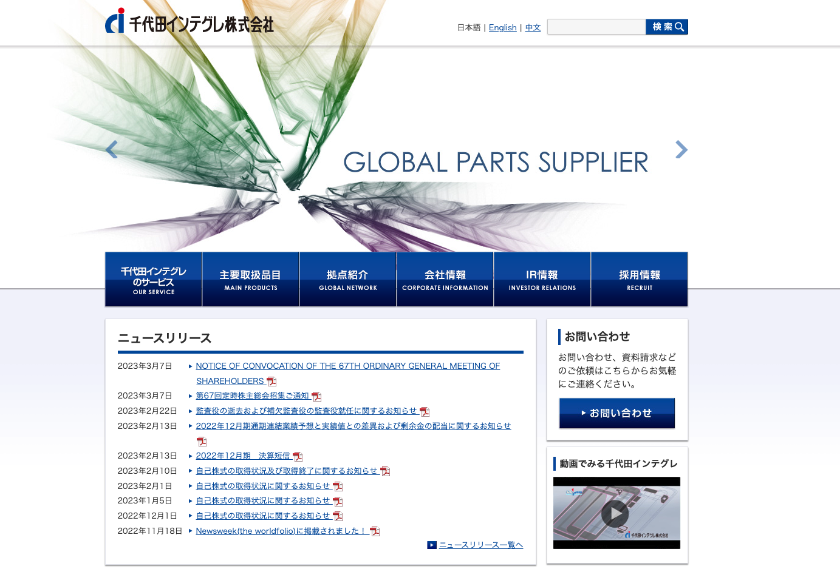Open the Main Products menu tab
Image resolution: width=840 pixels, height=569 pixels.
click(251, 280)
